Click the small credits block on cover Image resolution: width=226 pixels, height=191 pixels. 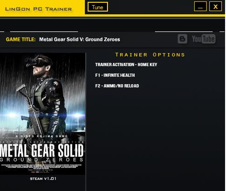pyautogui.click(x=42, y=168)
